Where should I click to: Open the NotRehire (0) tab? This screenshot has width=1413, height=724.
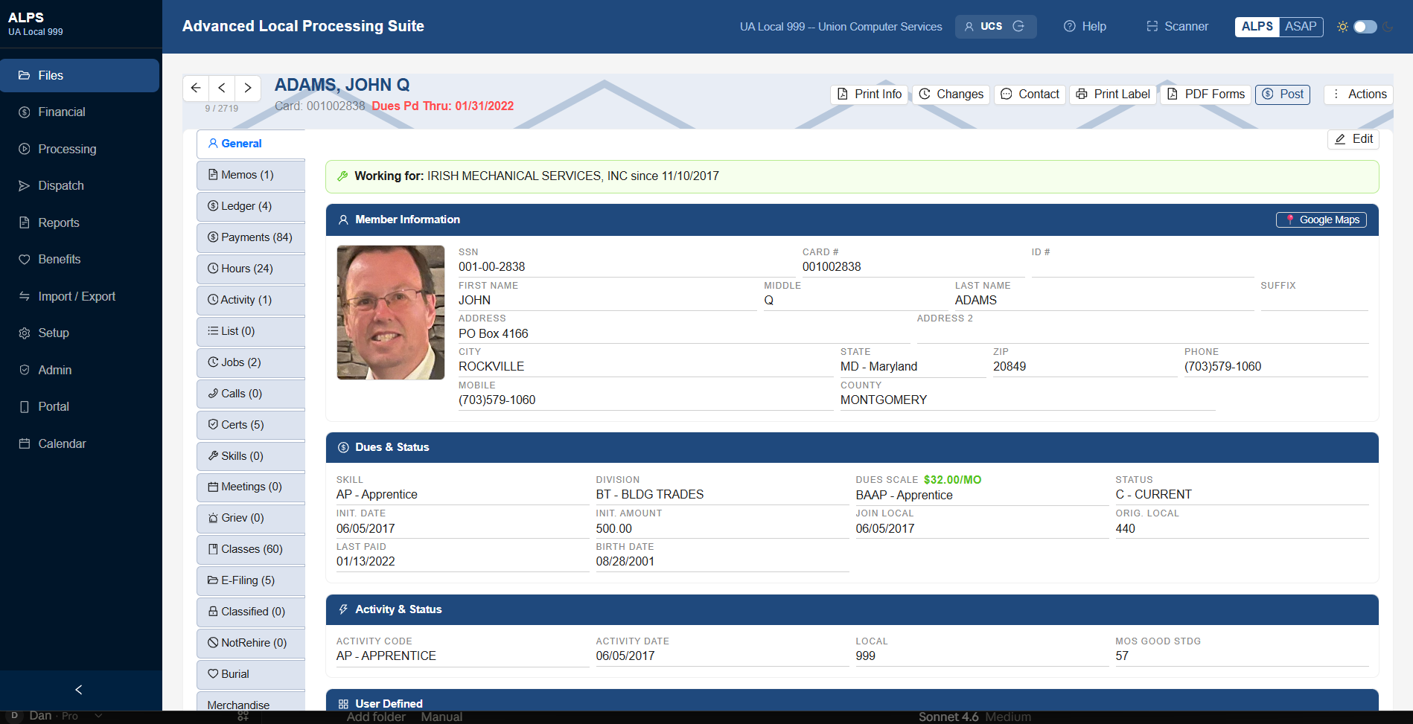coord(251,643)
